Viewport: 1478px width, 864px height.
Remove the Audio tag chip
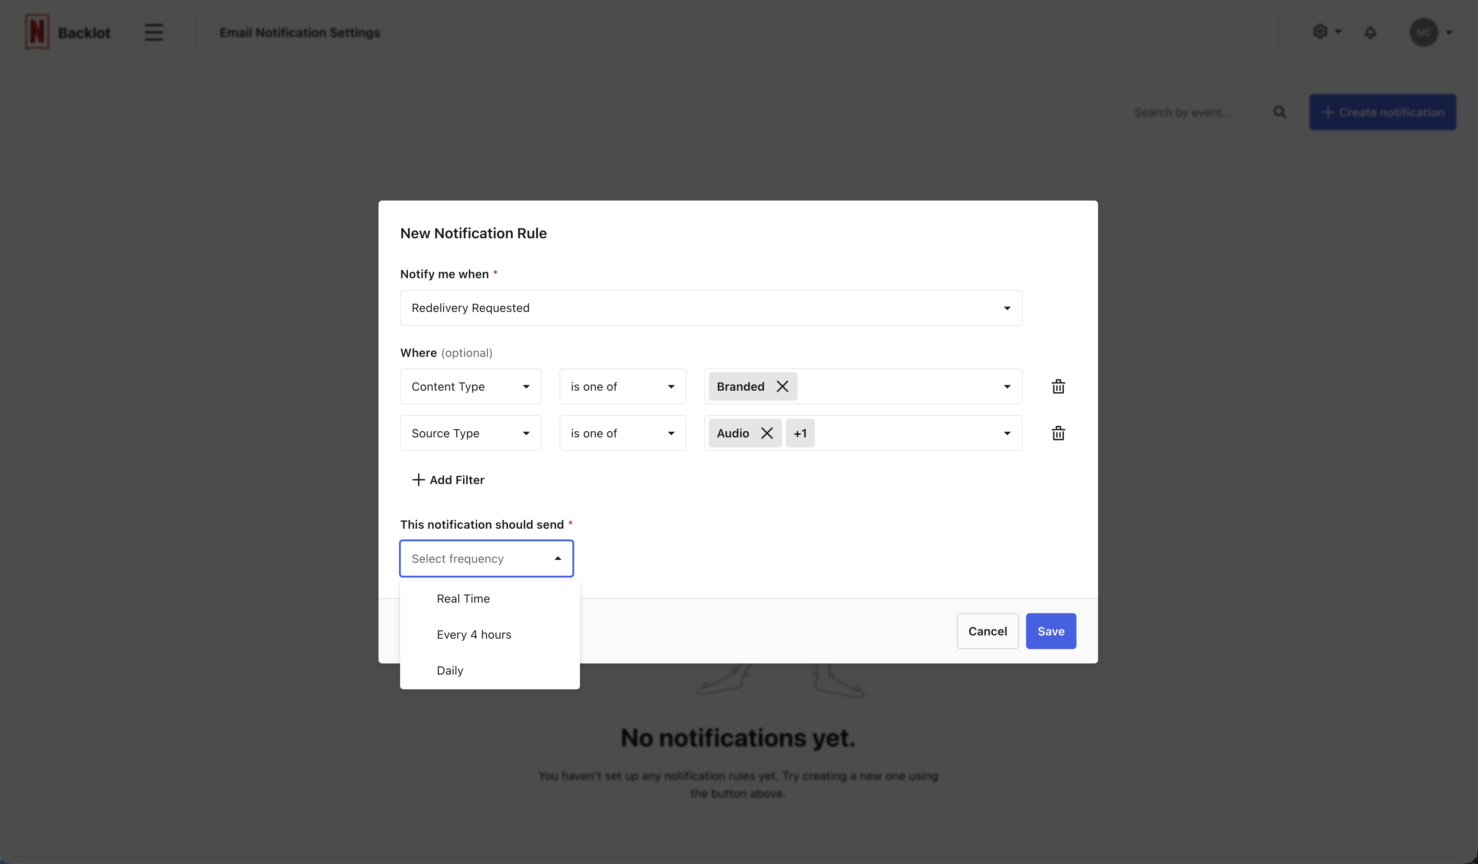pos(767,433)
